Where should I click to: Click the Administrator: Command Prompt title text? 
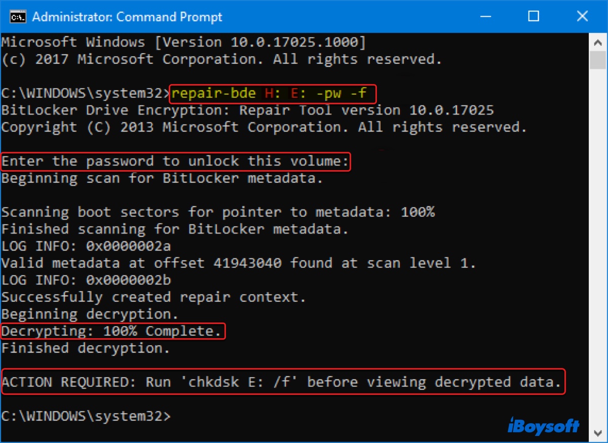(127, 17)
